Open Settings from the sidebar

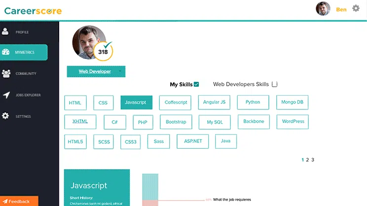24,116
